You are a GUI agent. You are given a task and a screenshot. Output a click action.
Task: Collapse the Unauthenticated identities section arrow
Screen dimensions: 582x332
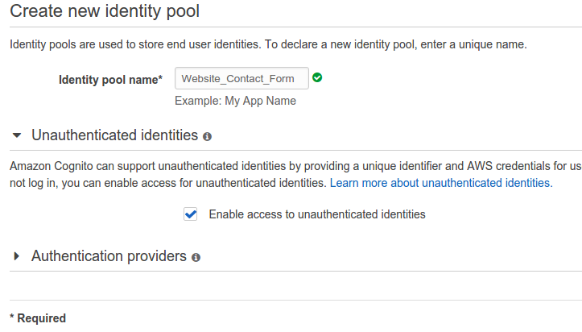(17, 135)
